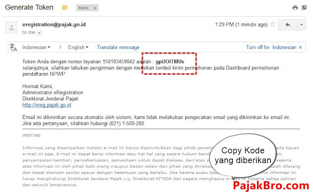Open the Indonesian source language dropdown

click(36, 48)
